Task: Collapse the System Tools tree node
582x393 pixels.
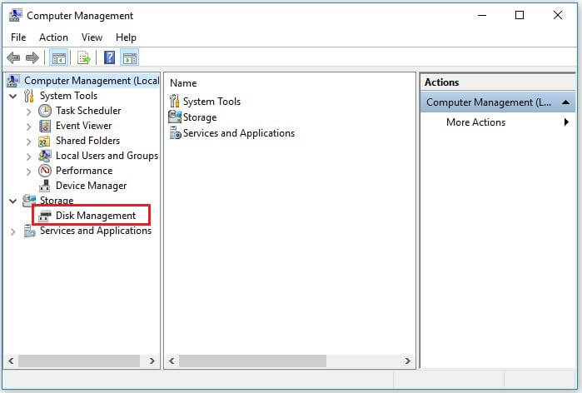Action: tap(13, 96)
